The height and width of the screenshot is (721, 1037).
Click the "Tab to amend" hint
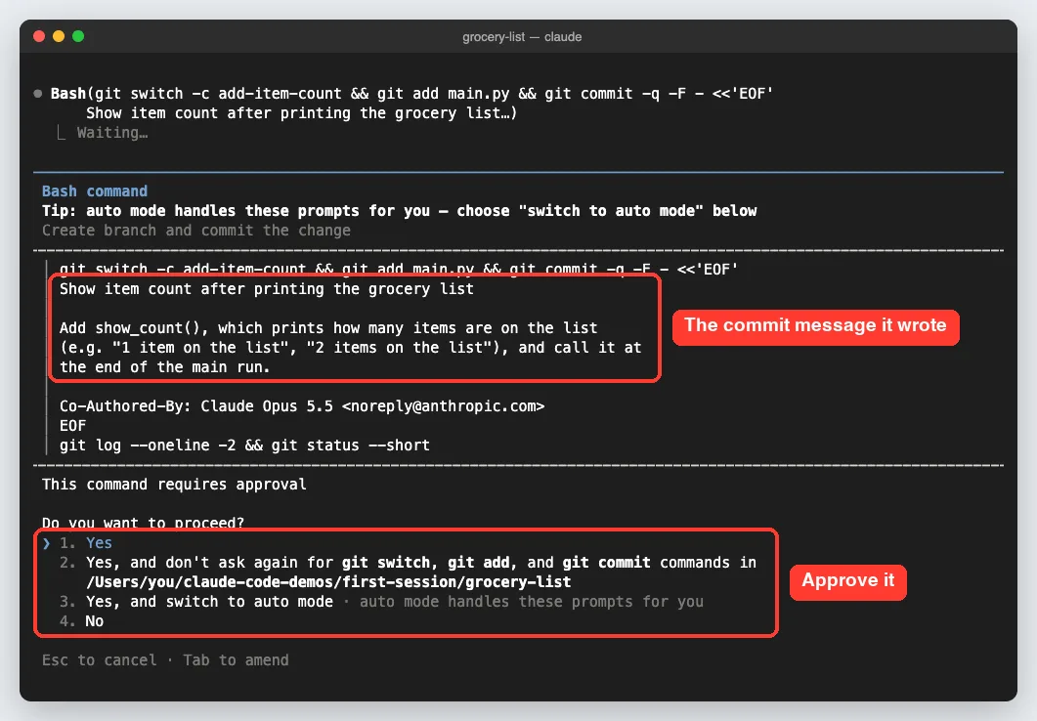pyautogui.click(x=237, y=659)
